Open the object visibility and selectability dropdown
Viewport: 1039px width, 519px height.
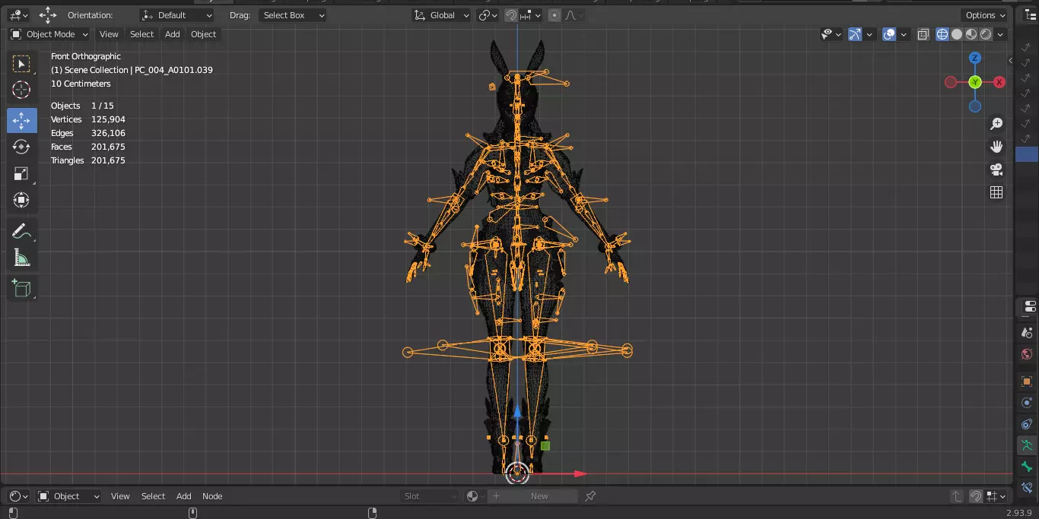[831, 34]
